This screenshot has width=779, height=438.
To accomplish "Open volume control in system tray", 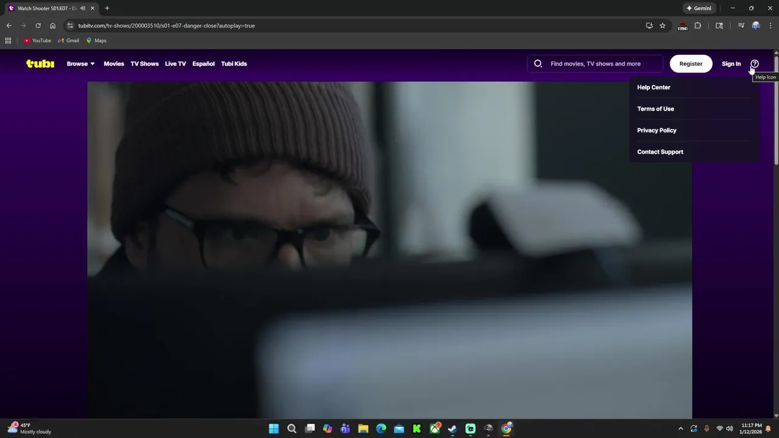I will [729, 429].
